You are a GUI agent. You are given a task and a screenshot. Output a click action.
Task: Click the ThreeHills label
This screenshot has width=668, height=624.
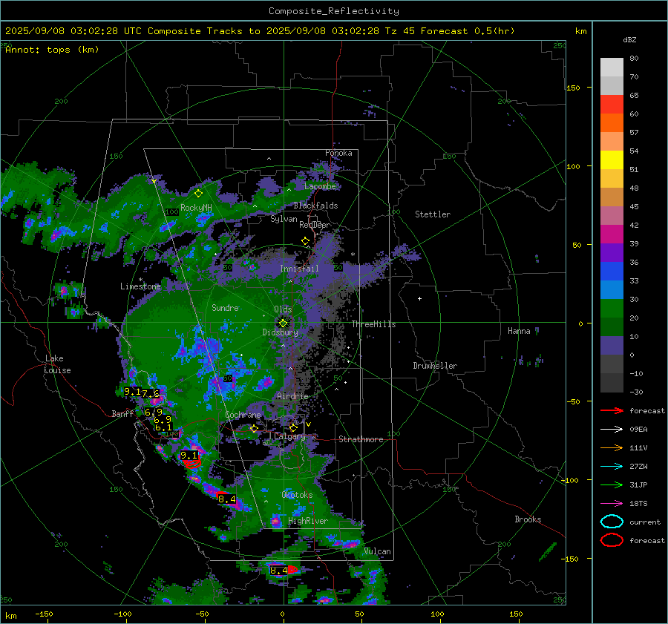point(373,324)
